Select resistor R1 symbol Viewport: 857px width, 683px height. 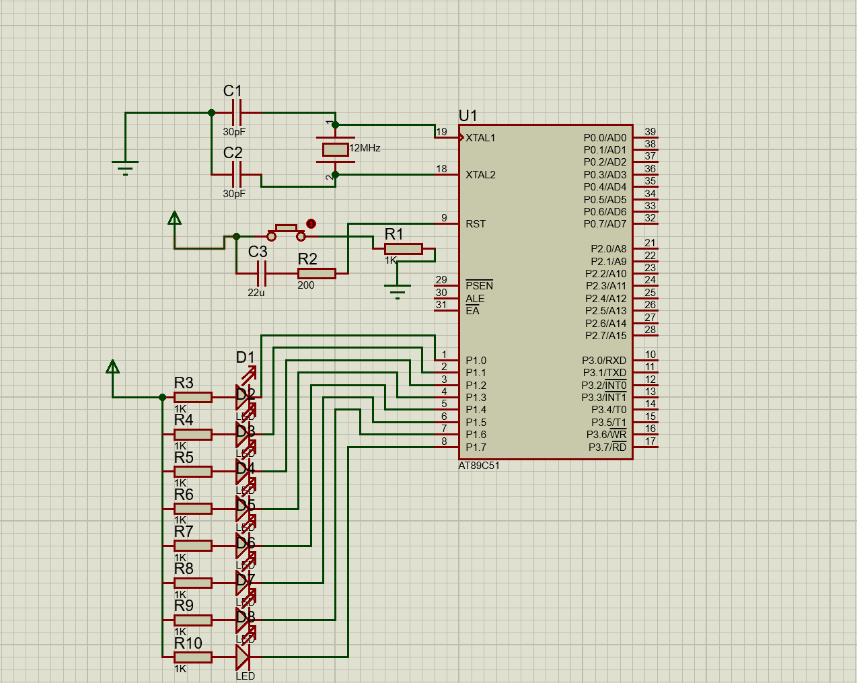click(404, 249)
